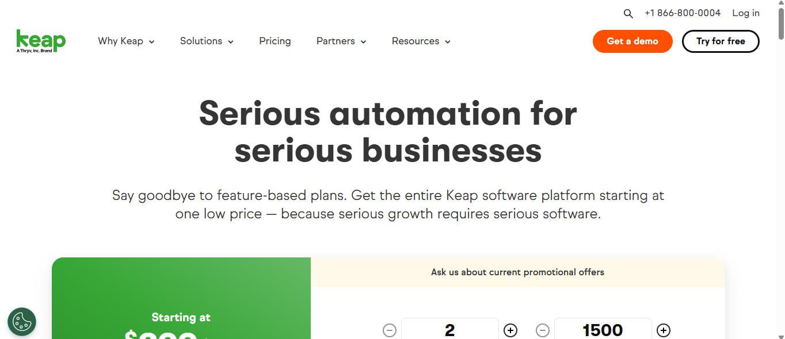The height and width of the screenshot is (339, 785).
Task: Focus the input field showing 1500
Action: point(603,330)
